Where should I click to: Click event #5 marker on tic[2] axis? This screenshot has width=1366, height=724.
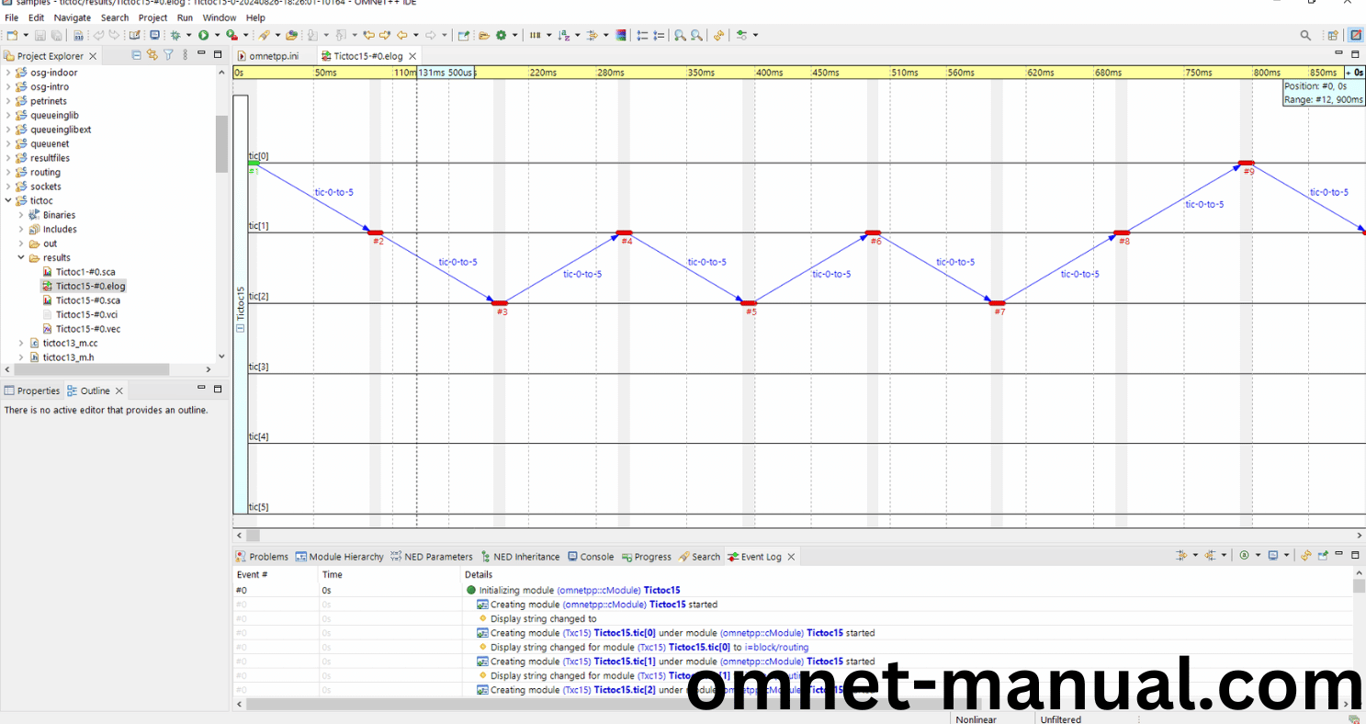pyautogui.click(x=750, y=303)
